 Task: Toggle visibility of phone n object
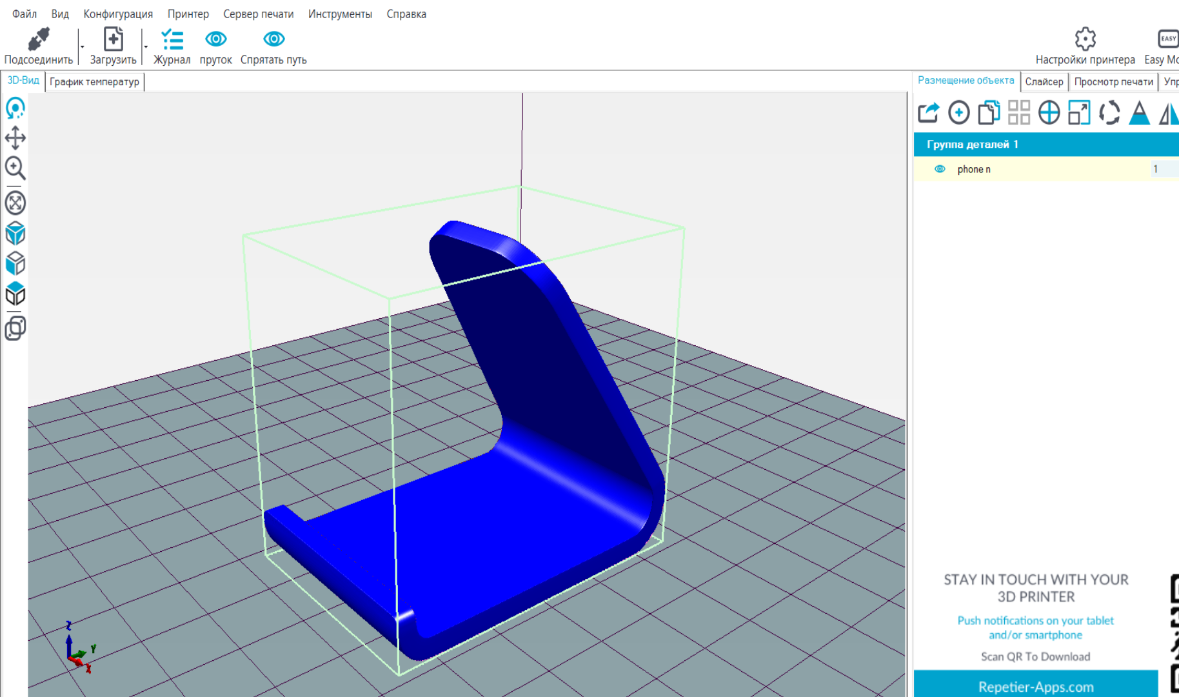pyautogui.click(x=940, y=169)
